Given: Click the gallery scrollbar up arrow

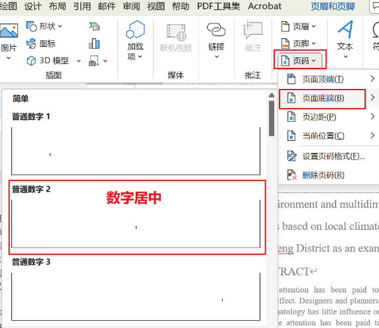Looking at the screenshot, I should (x=272, y=96).
